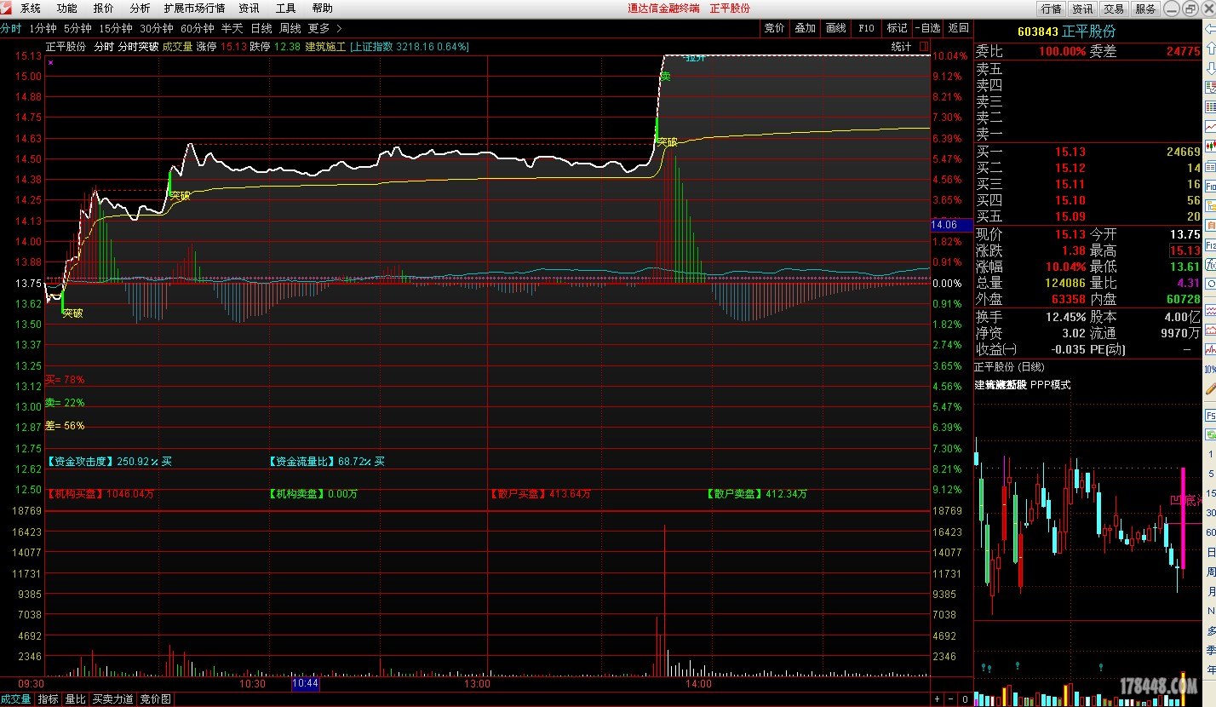Image resolution: width=1216 pixels, height=707 pixels.
Task: Click the 买一 price 15.13 row
Action: coord(1087,152)
